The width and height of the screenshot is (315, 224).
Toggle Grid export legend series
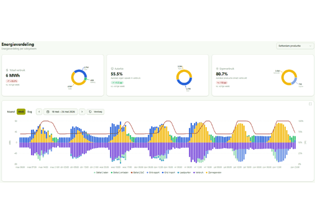click(x=153, y=172)
